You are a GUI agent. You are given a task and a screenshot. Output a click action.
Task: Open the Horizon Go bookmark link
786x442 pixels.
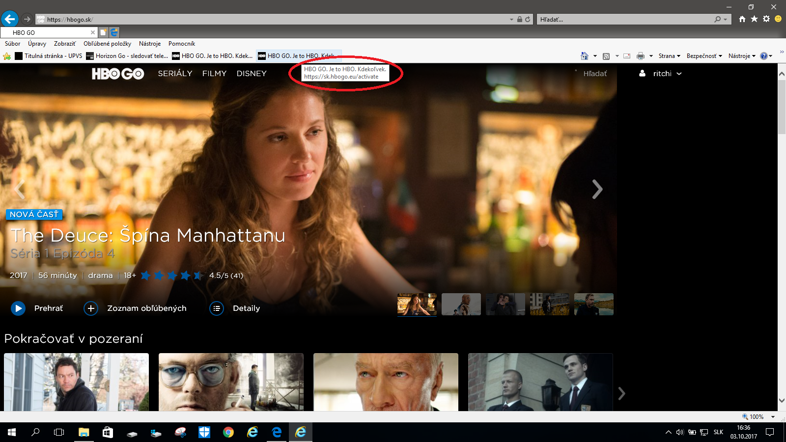(127, 56)
